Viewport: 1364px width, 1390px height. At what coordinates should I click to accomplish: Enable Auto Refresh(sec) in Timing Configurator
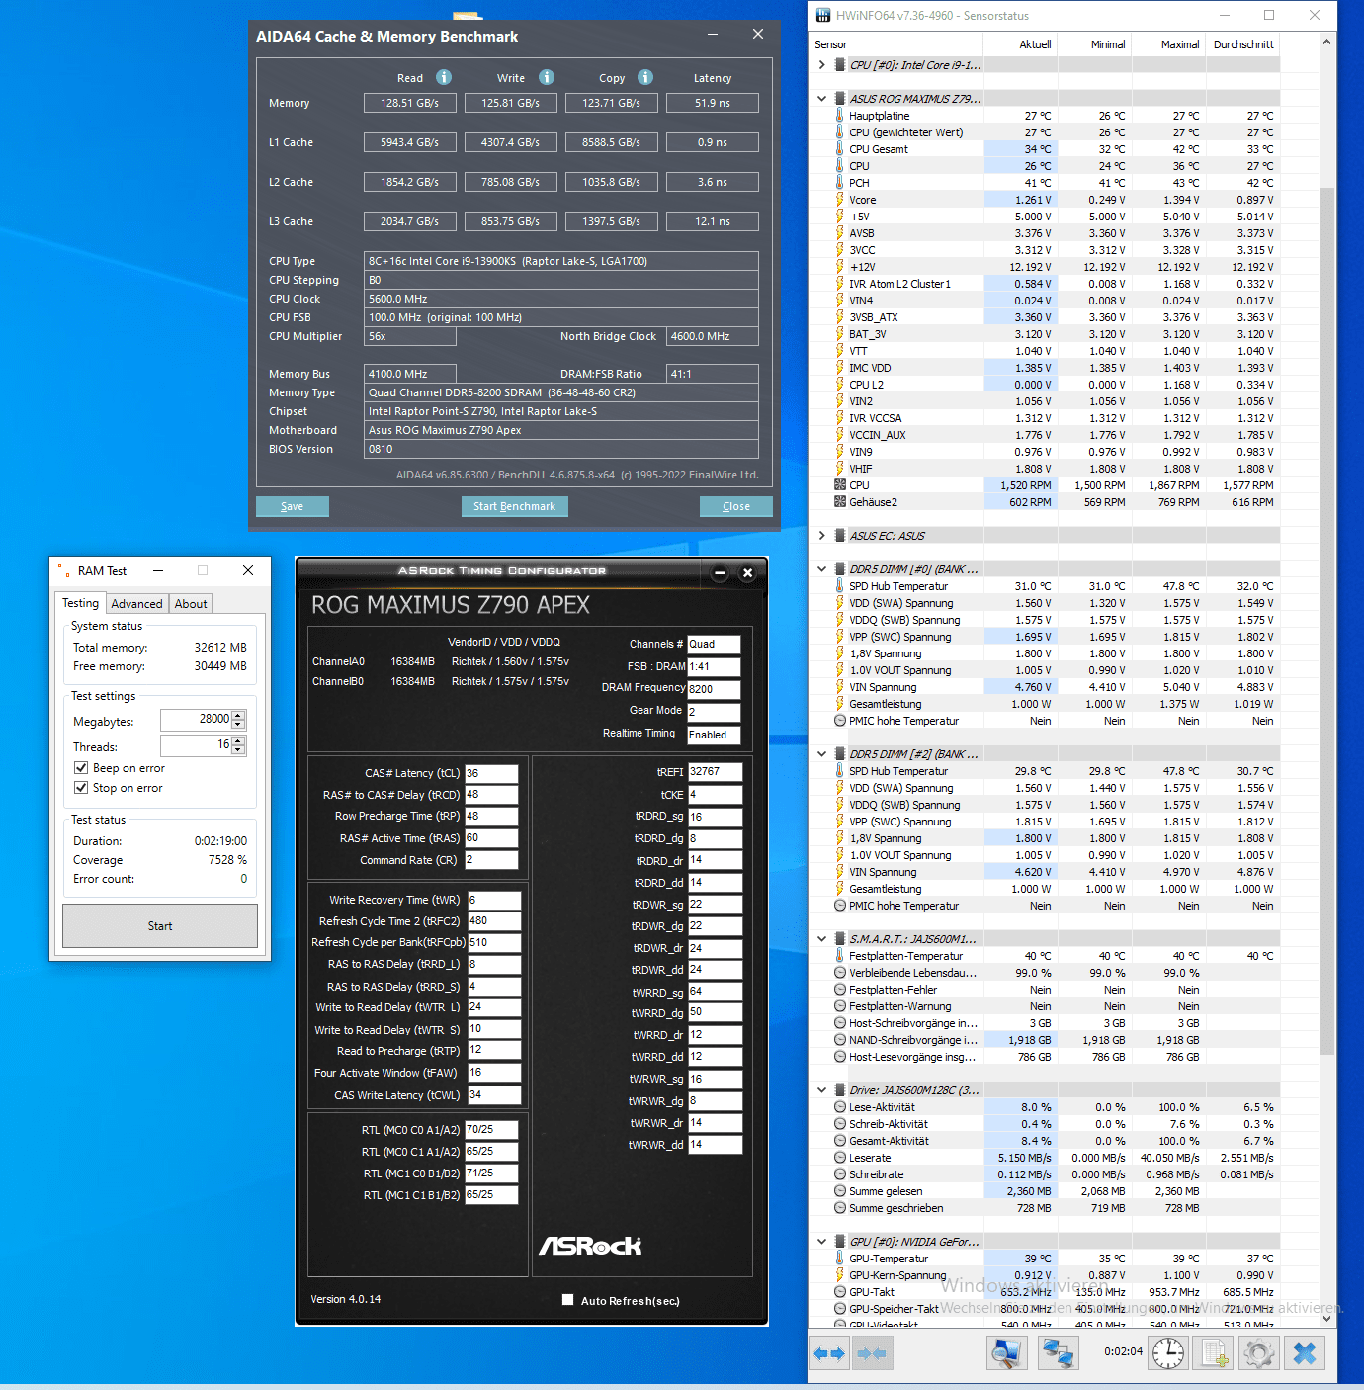click(x=568, y=1300)
